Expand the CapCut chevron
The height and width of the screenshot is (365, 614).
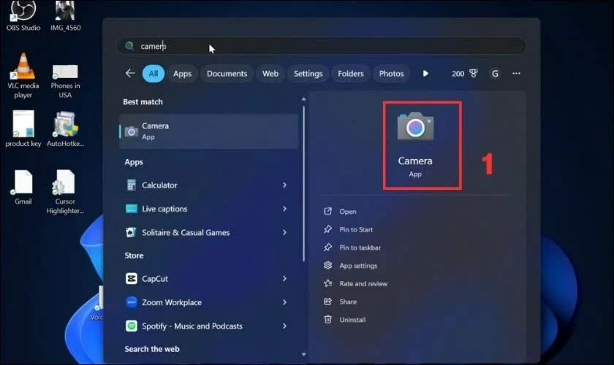click(284, 279)
